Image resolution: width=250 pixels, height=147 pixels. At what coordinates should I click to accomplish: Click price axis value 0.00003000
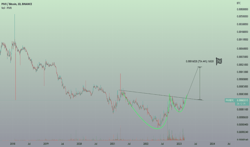click(x=242, y=94)
